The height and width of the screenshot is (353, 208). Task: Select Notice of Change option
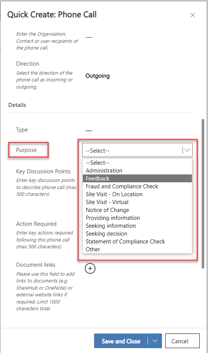pyautogui.click(x=137, y=210)
